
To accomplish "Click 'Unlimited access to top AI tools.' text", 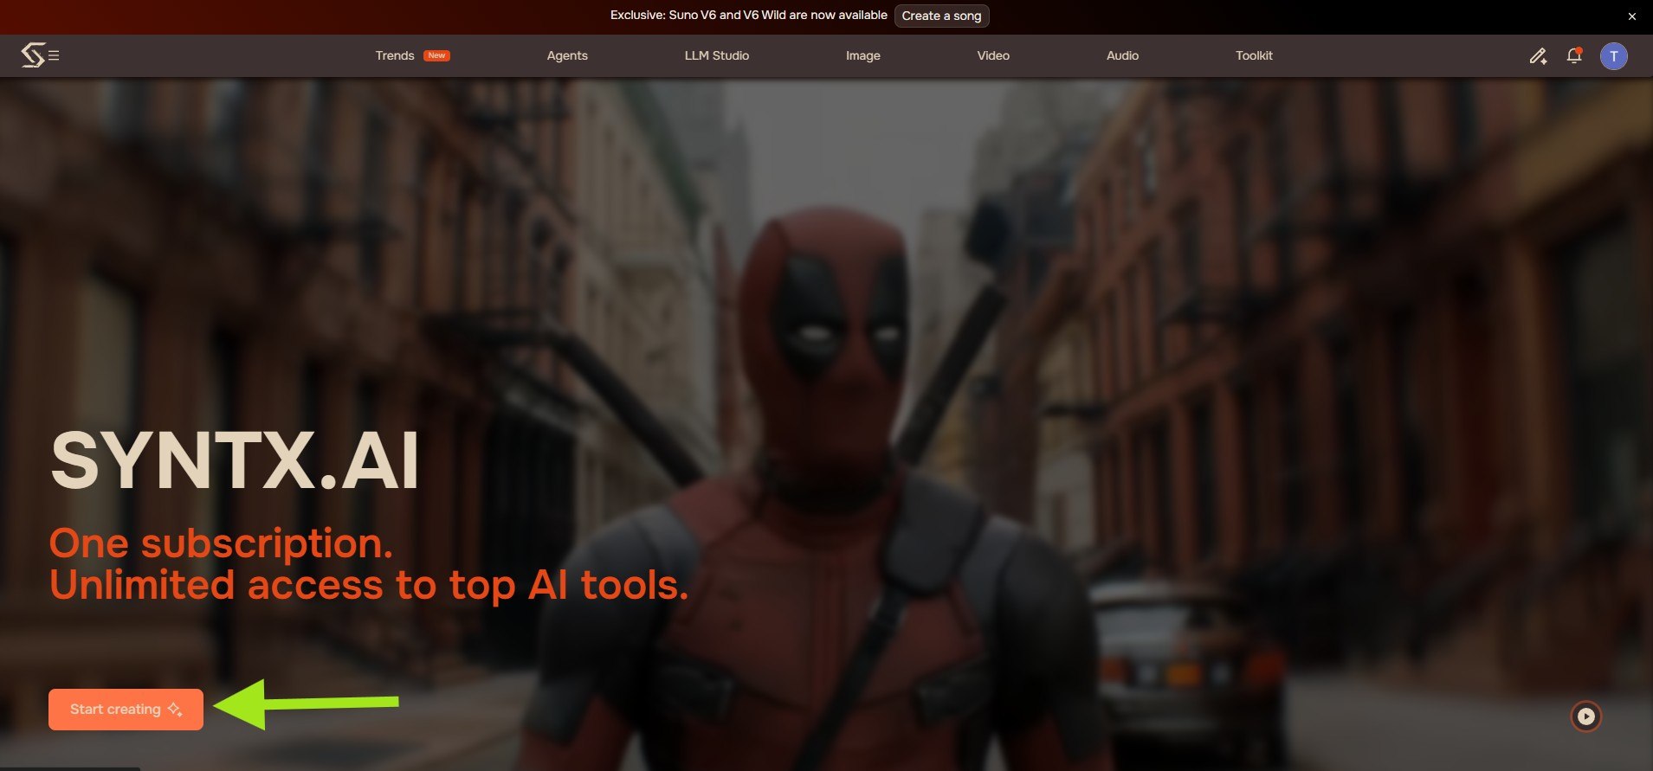I will pyautogui.click(x=369, y=586).
